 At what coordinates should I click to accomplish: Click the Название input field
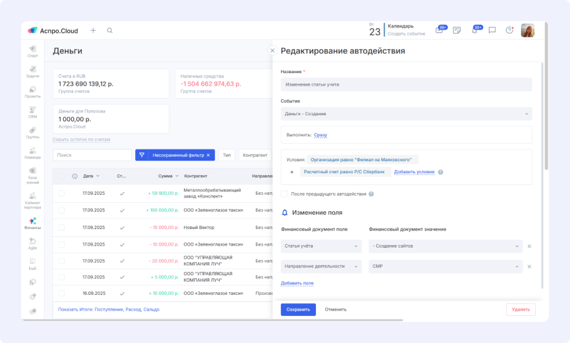click(x=406, y=84)
